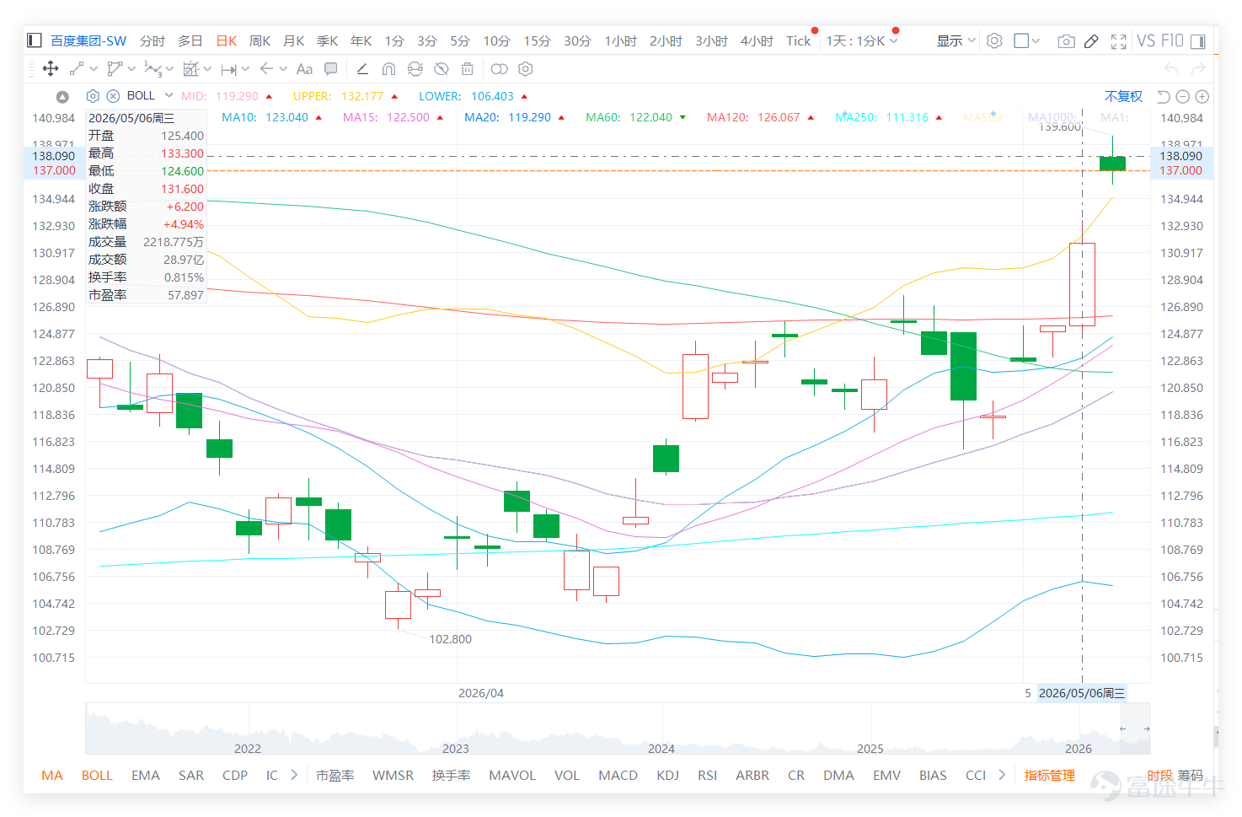Open 指标管理 indicator management
The height and width of the screenshot is (817, 1242).
(x=1050, y=775)
